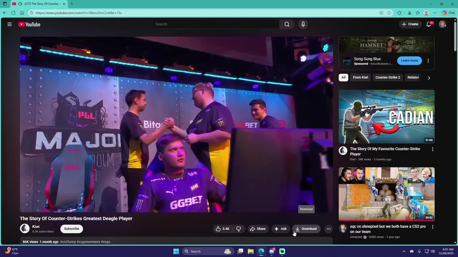The width and height of the screenshot is (458, 257).
Task: Switch to The Story Of Counter-Strikes tab
Action: coord(38,4)
